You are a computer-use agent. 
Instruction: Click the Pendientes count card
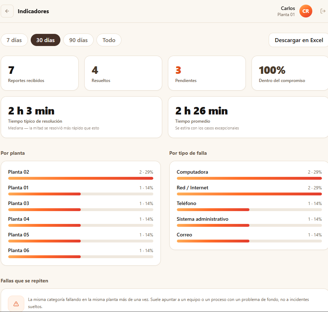tap(207, 73)
